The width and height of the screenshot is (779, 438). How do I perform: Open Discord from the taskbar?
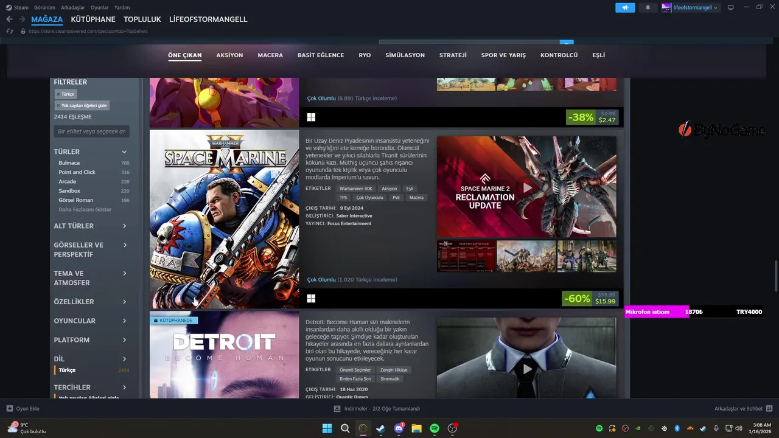tap(399, 428)
